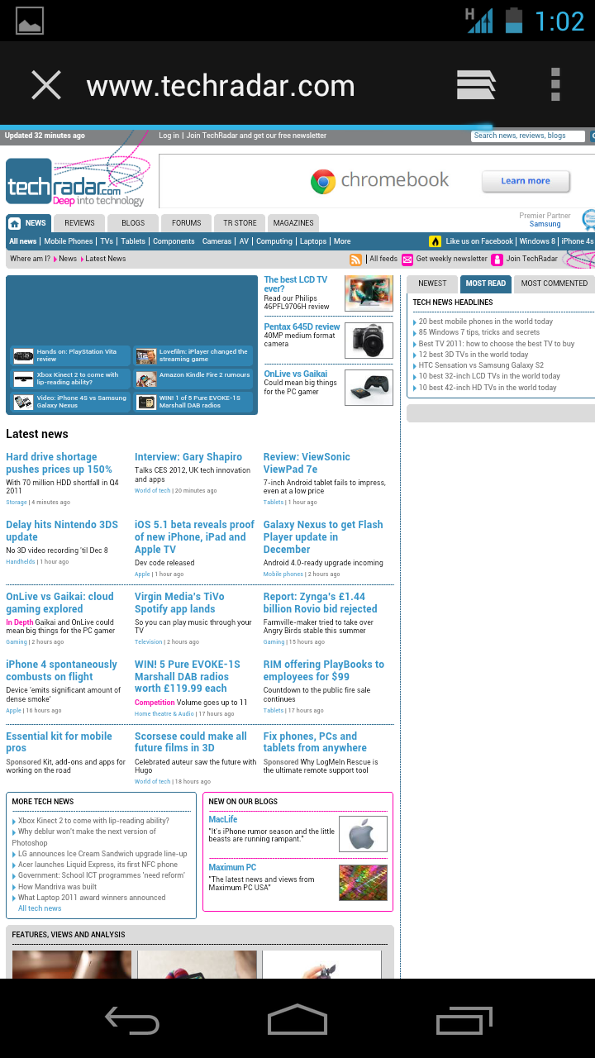
Task: Click the Chromebook Learn more button
Action: [526, 181]
